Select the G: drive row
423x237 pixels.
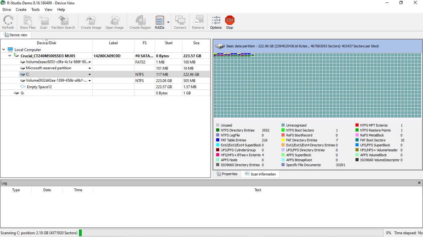[105, 93]
